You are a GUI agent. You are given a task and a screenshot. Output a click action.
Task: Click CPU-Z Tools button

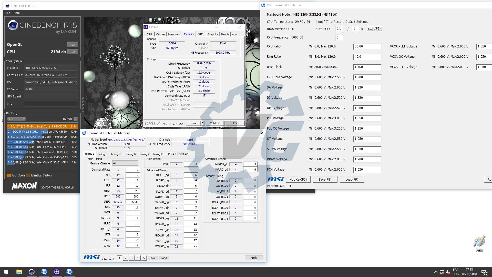pyautogui.click(x=193, y=123)
